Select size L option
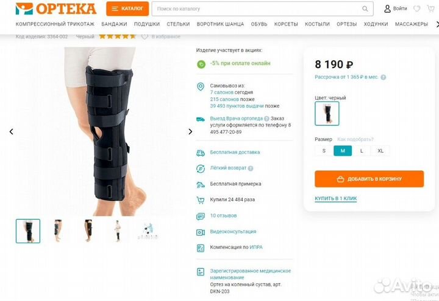This screenshot has height=301, width=439. (x=362, y=151)
